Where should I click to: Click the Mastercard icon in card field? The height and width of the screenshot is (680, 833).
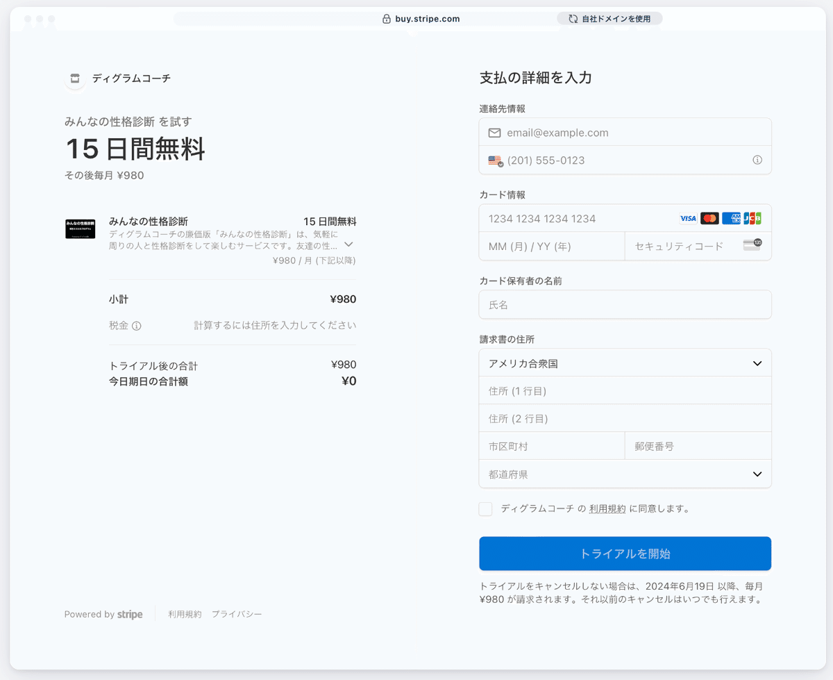709,218
